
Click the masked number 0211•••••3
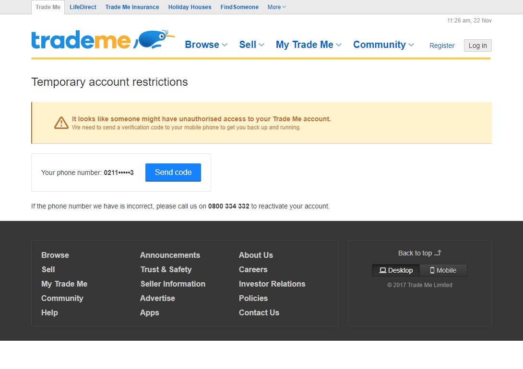pyautogui.click(x=119, y=173)
